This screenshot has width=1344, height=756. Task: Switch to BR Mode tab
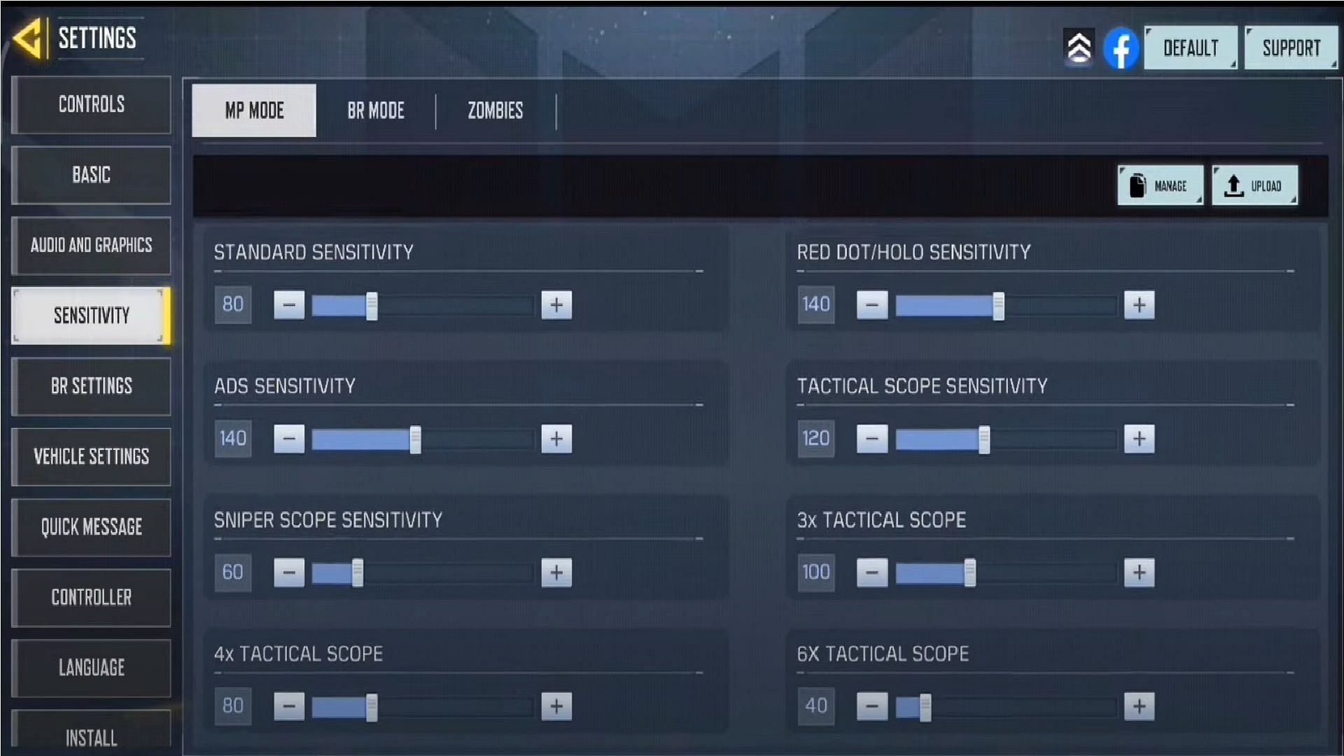click(x=376, y=111)
